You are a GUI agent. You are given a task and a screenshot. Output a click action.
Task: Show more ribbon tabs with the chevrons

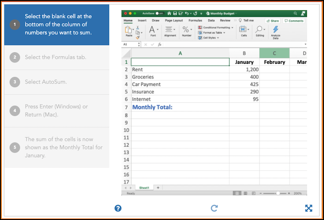(x=235, y=21)
